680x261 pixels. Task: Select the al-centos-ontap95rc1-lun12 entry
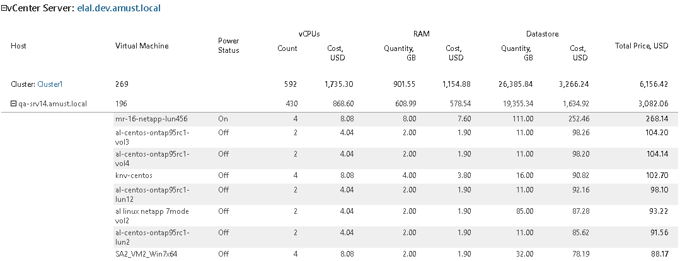pyautogui.click(x=153, y=195)
